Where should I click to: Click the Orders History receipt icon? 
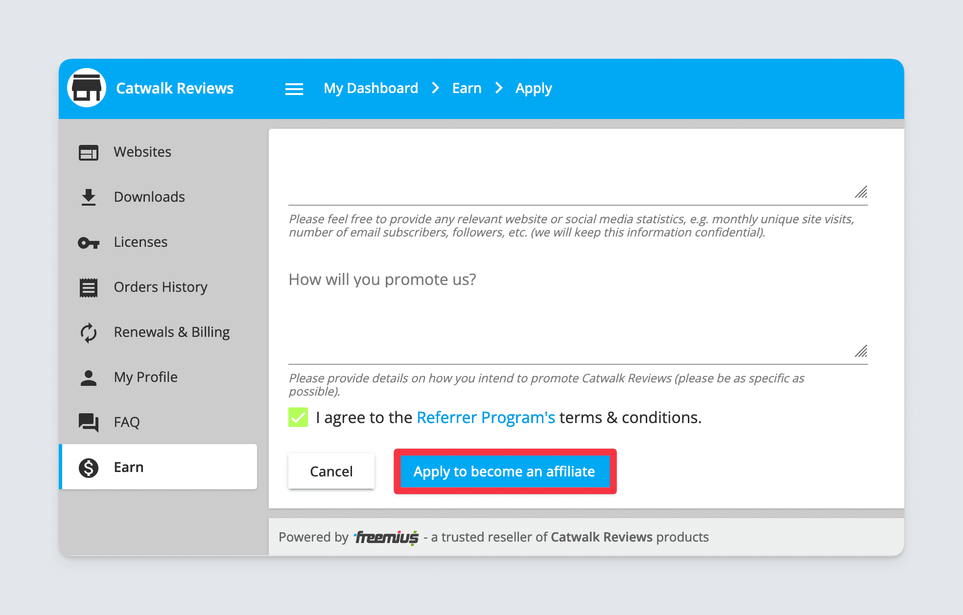click(89, 287)
